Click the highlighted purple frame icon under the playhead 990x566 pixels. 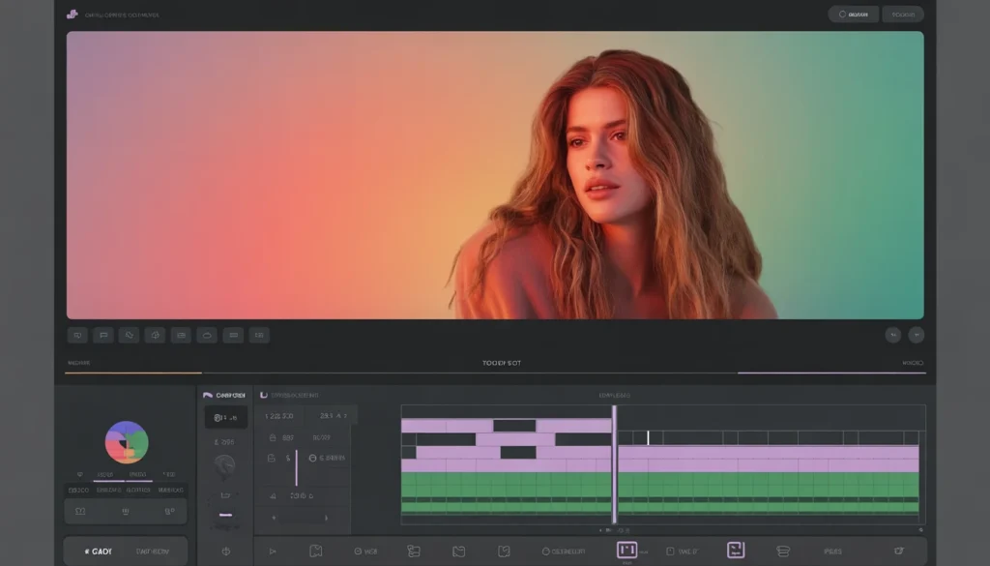pyautogui.click(x=626, y=551)
